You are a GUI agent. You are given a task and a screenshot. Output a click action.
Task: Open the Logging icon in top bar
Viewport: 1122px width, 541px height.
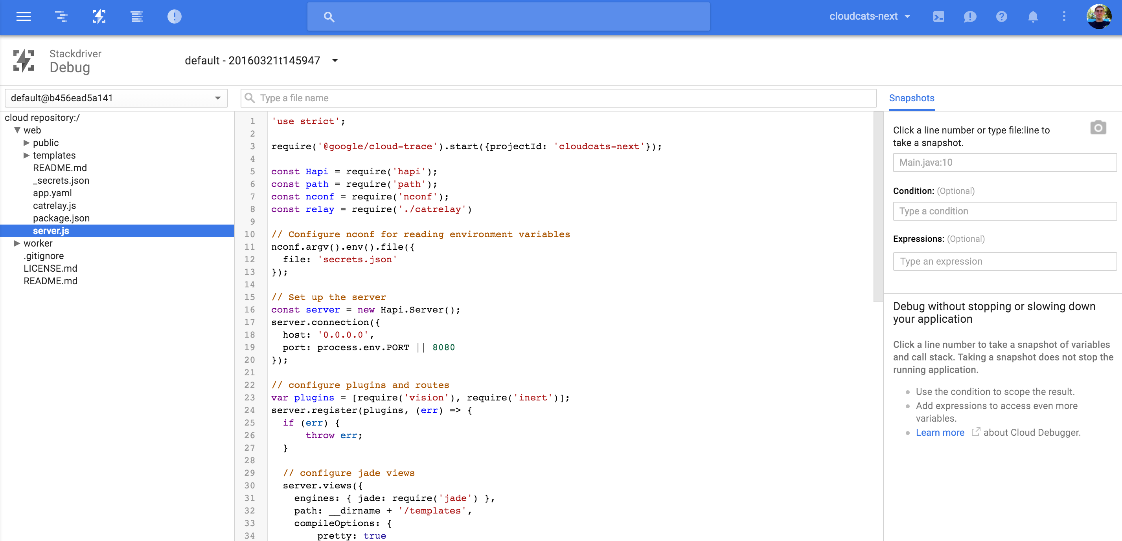pos(137,16)
